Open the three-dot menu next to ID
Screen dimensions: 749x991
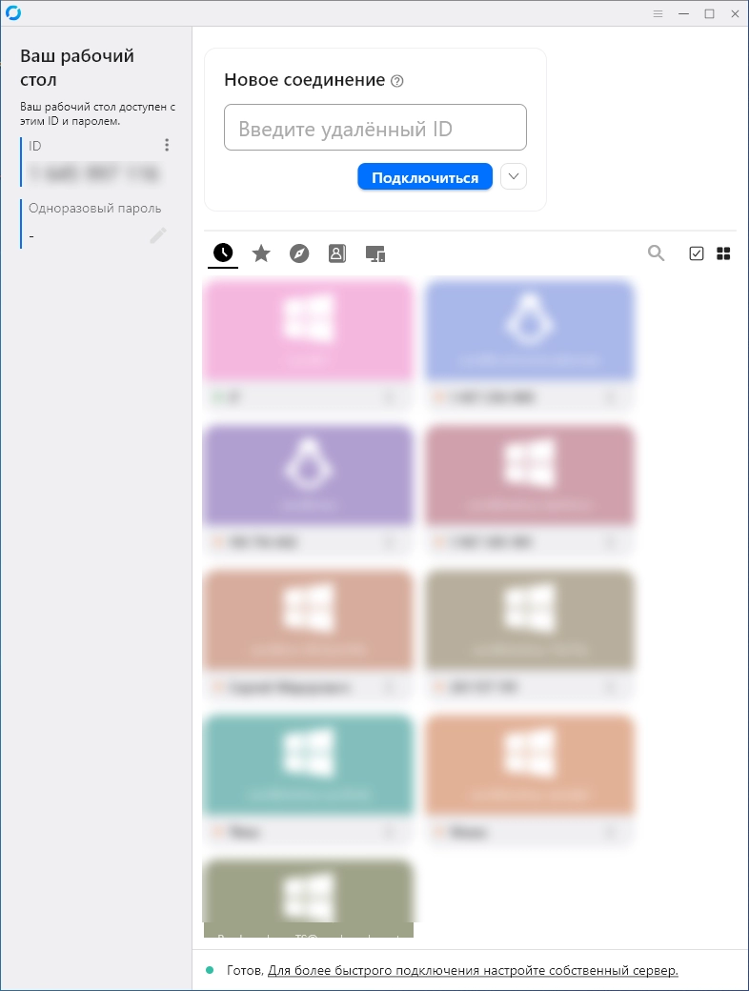point(167,145)
